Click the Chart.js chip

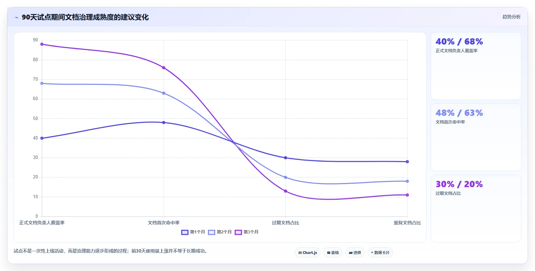[x=308, y=253]
